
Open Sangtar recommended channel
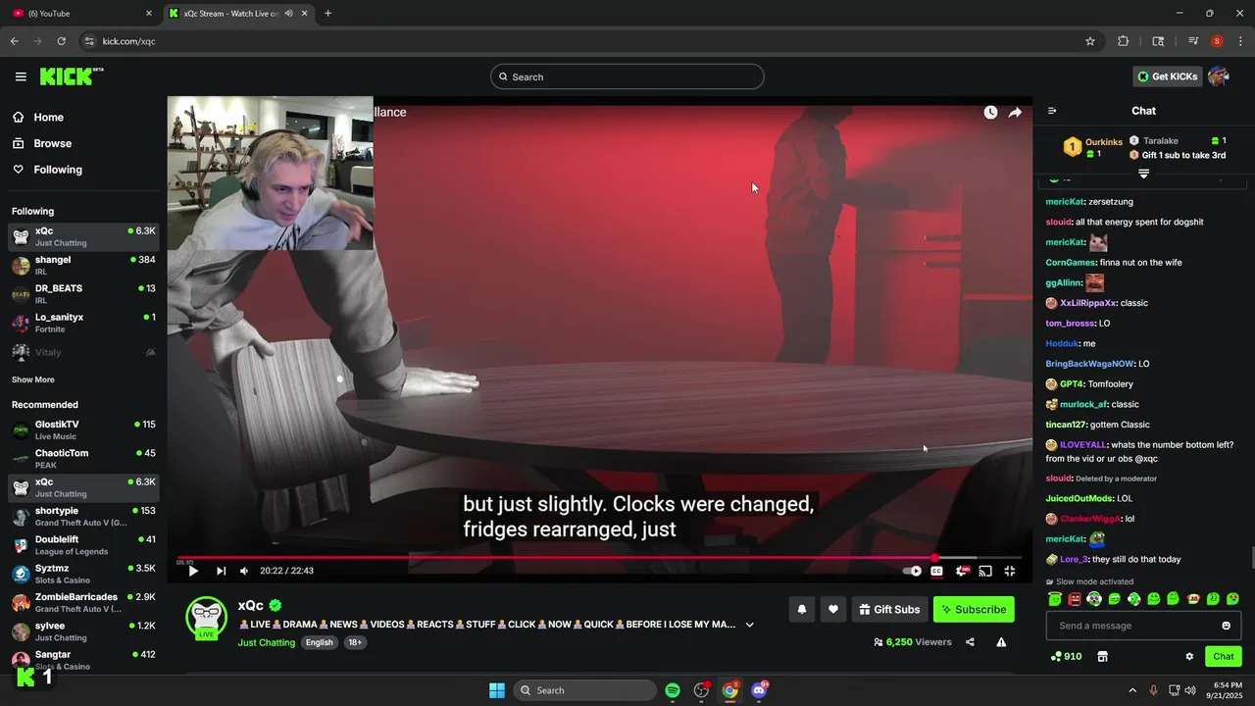click(x=83, y=659)
